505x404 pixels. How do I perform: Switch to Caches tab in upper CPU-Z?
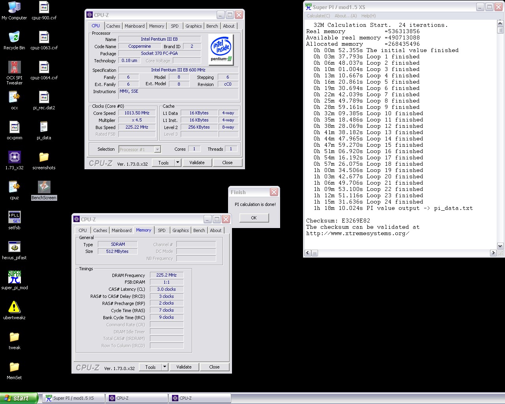pos(113,26)
